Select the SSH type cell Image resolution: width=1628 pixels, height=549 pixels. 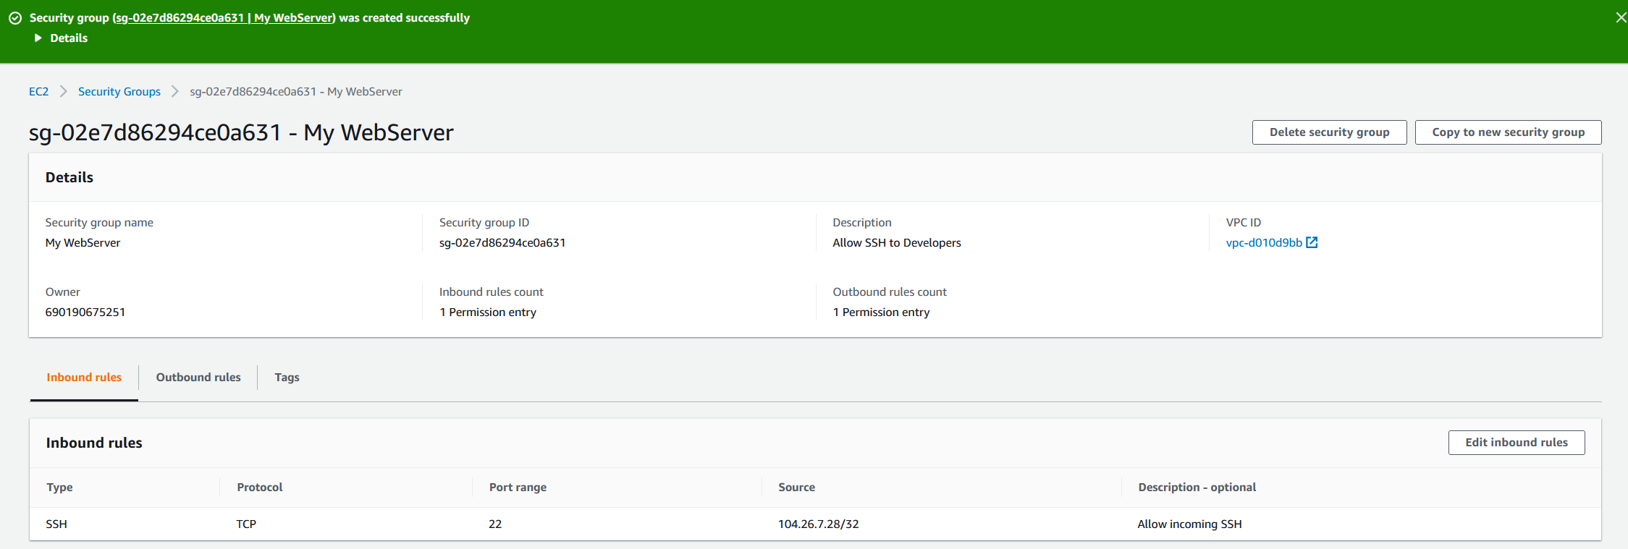click(x=56, y=524)
